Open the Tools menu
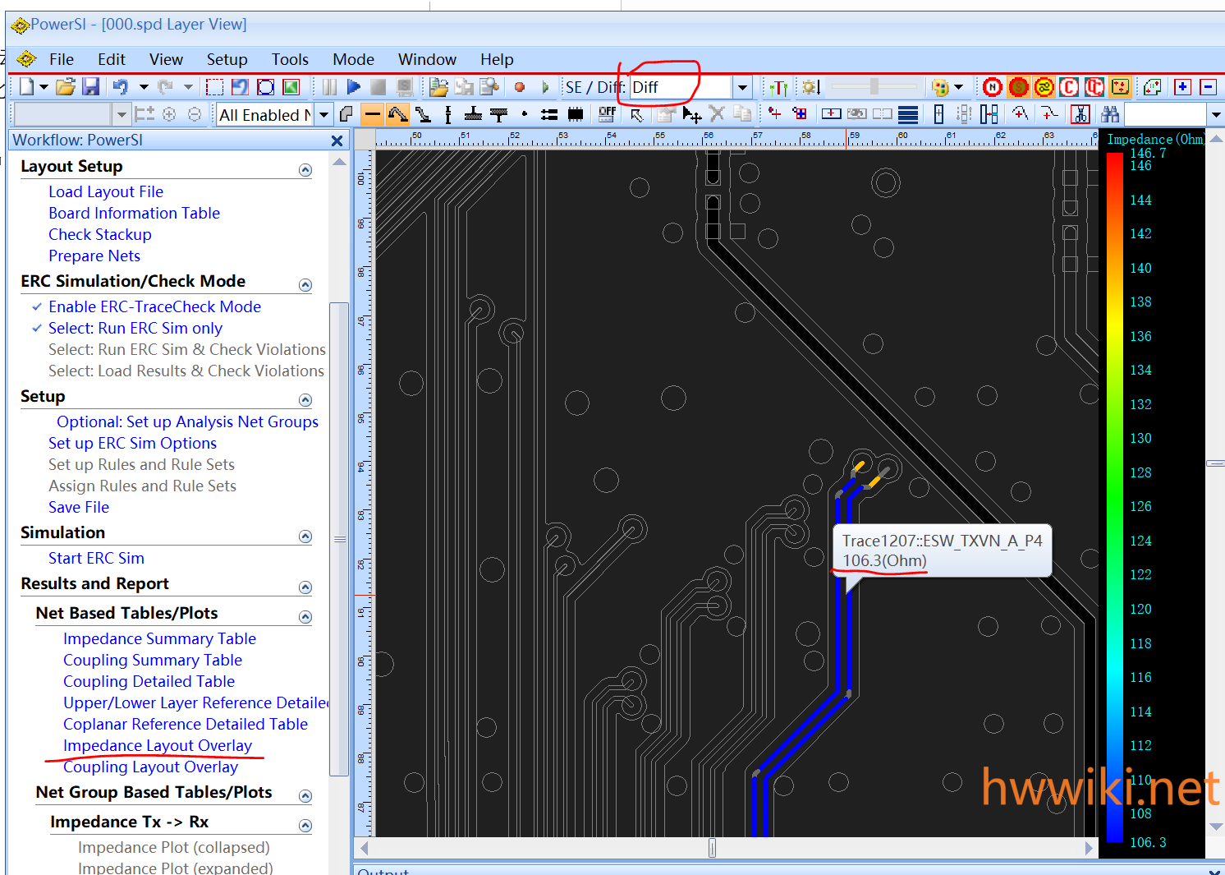This screenshot has height=875, width=1225. pyautogui.click(x=290, y=59)
